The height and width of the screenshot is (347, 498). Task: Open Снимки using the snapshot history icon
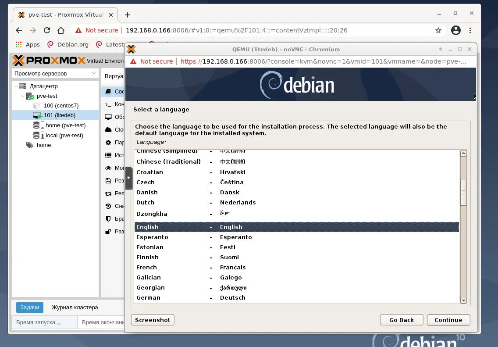[x=108, y=206]
